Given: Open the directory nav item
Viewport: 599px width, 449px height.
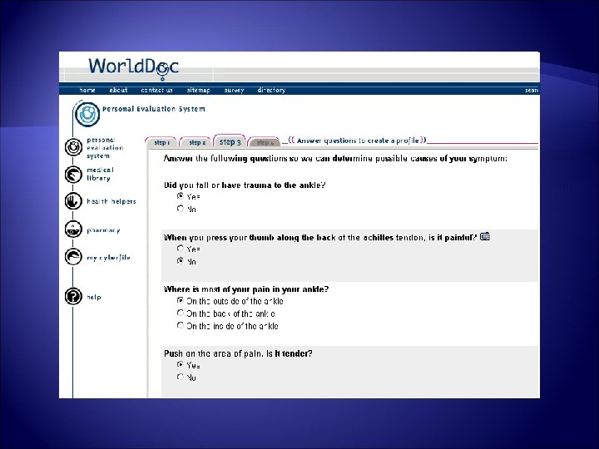Looking at the screenshot, I should tap(271, 90).
